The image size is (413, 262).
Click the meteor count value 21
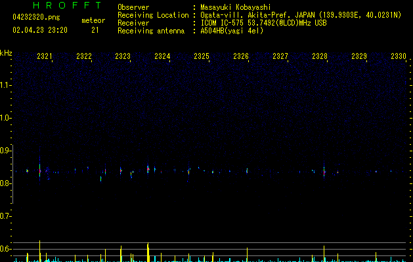point(95,30)
